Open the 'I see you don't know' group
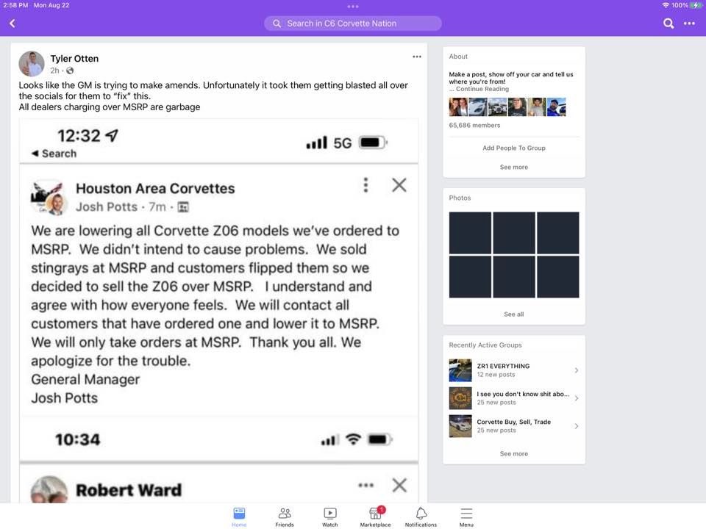This screenshot has width=706, height=529. (x=514, y=398)
